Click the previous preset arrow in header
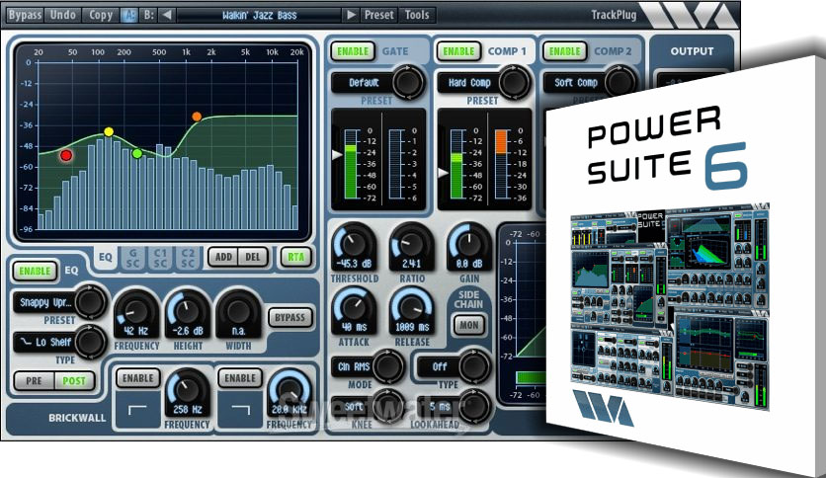 click(166, 15)
